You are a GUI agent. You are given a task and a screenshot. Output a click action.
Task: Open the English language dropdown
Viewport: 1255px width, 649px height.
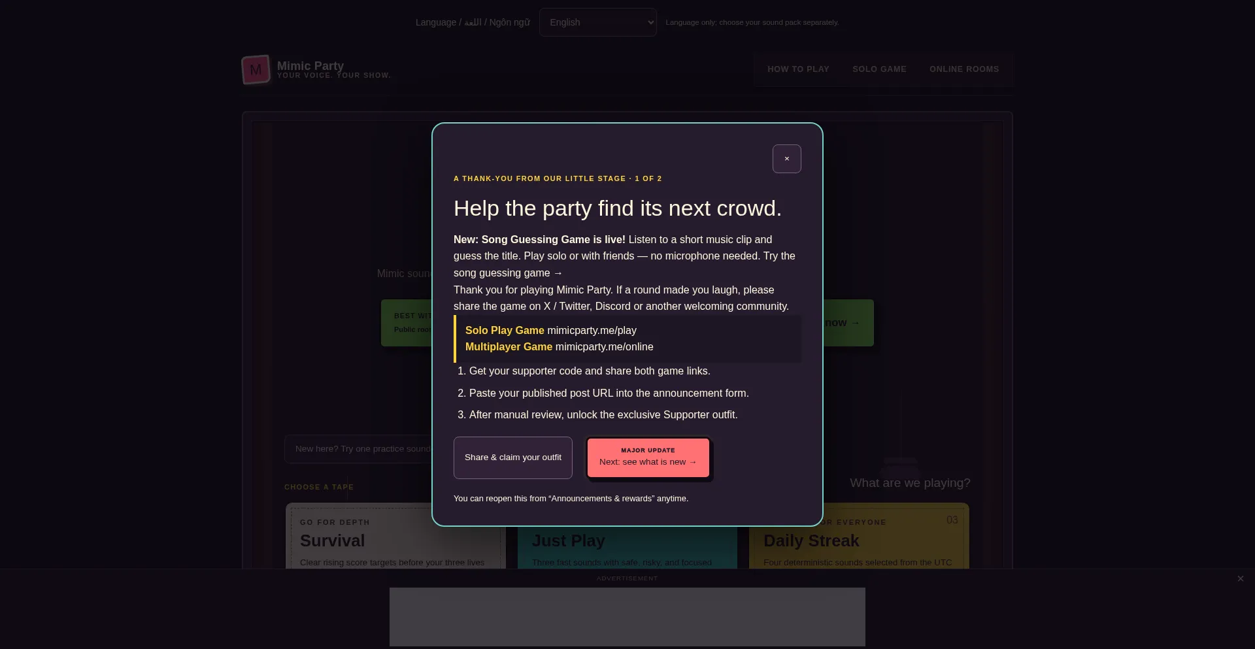pos(597,22)
